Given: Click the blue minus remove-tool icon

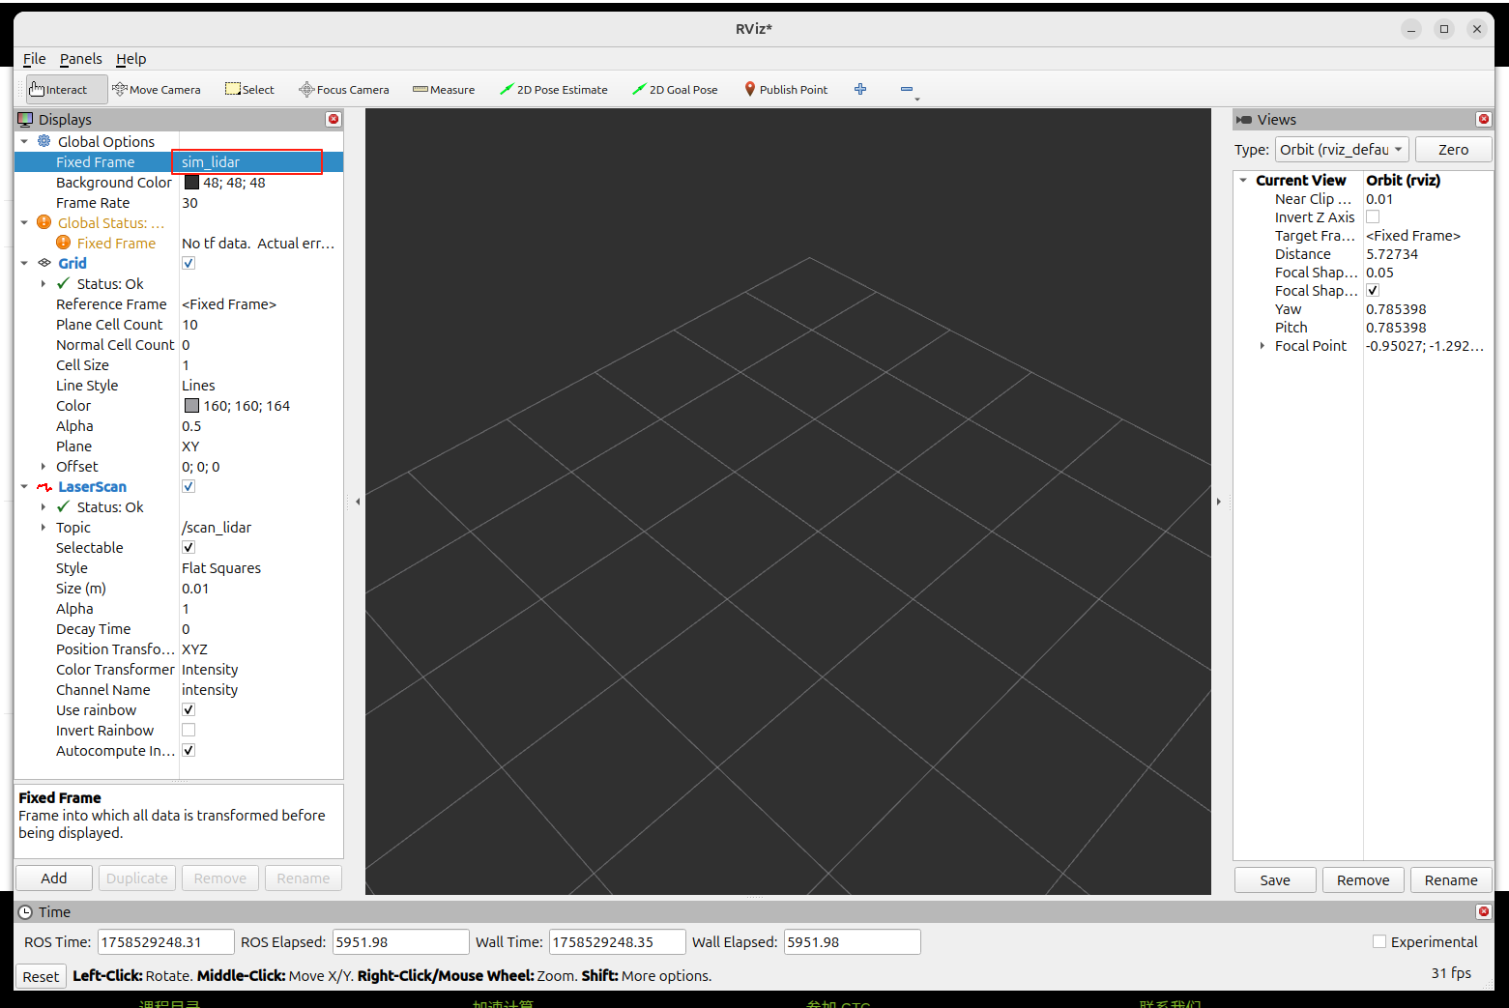Looking at the screenshot, I should 907,89.
